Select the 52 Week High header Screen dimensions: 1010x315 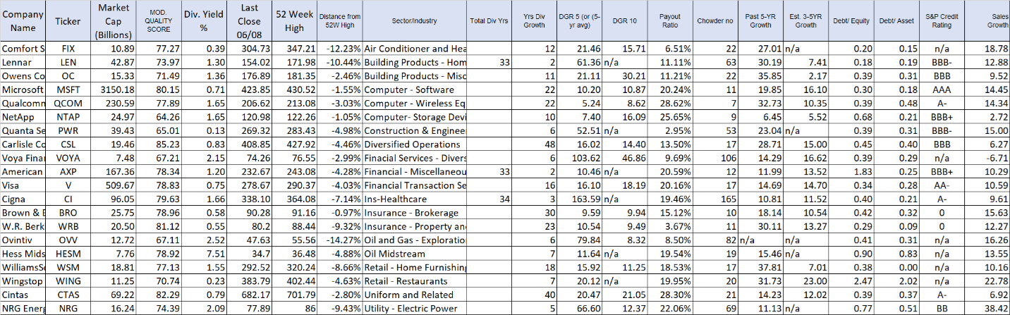tap(294, 21)
